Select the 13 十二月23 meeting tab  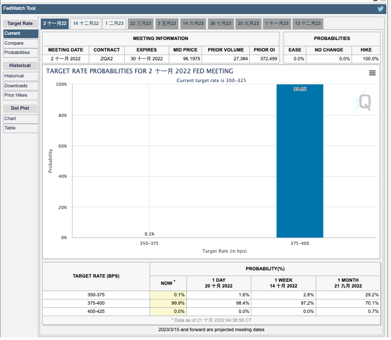point(308,23)
